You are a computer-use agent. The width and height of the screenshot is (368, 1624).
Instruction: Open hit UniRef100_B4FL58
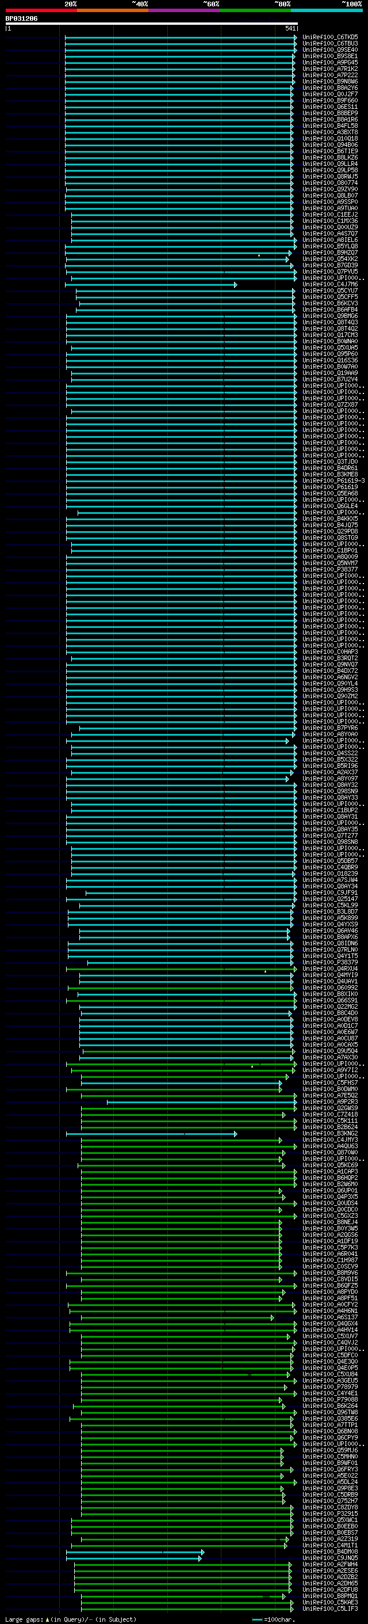click(x=330, y=126)
